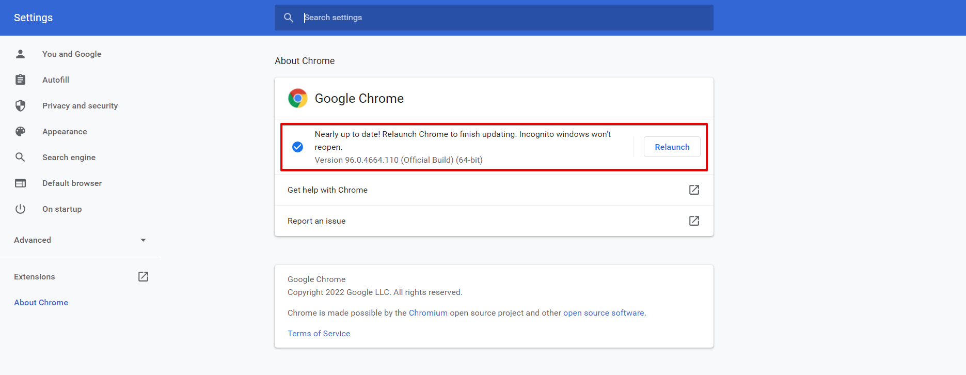
Task: Click the Copyright 2022 Google LLC text
Action: (375, 292)
